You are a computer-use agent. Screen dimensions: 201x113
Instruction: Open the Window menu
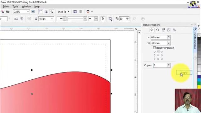click(x=26, y=6)
